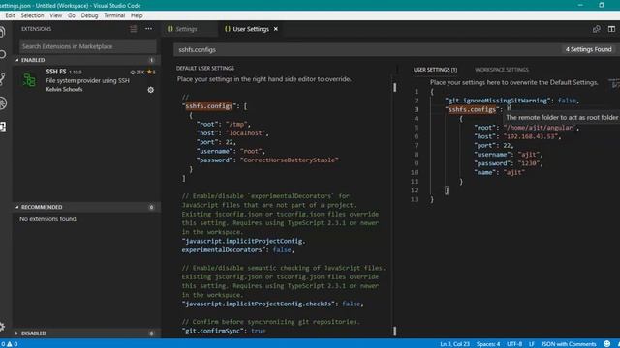This screenshot has height=348, width=620.
Task: Open the Go menu
Action: pyautogui.click(x=71, y=15)
